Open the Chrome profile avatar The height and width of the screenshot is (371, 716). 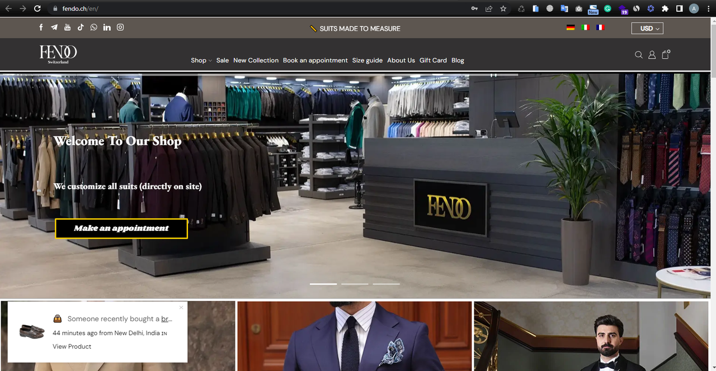694,8
